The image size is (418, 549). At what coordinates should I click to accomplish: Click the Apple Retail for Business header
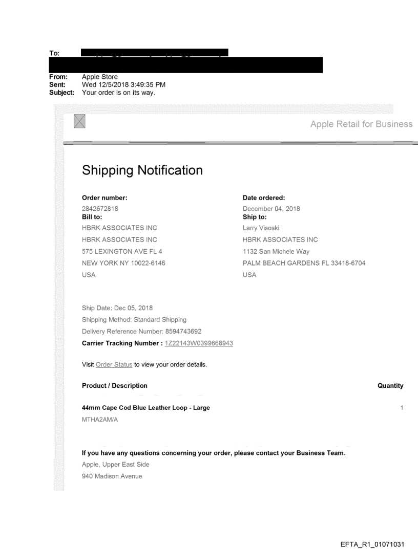361,124
